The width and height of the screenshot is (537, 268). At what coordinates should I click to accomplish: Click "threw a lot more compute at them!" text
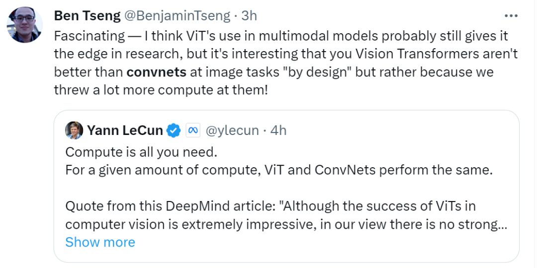[x=161, y=90]
